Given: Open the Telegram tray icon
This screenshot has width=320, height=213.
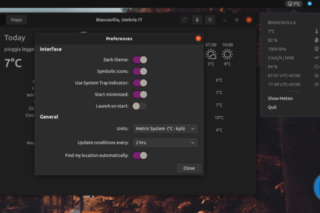Looking at the screenshot, I should tap(309, 3).
